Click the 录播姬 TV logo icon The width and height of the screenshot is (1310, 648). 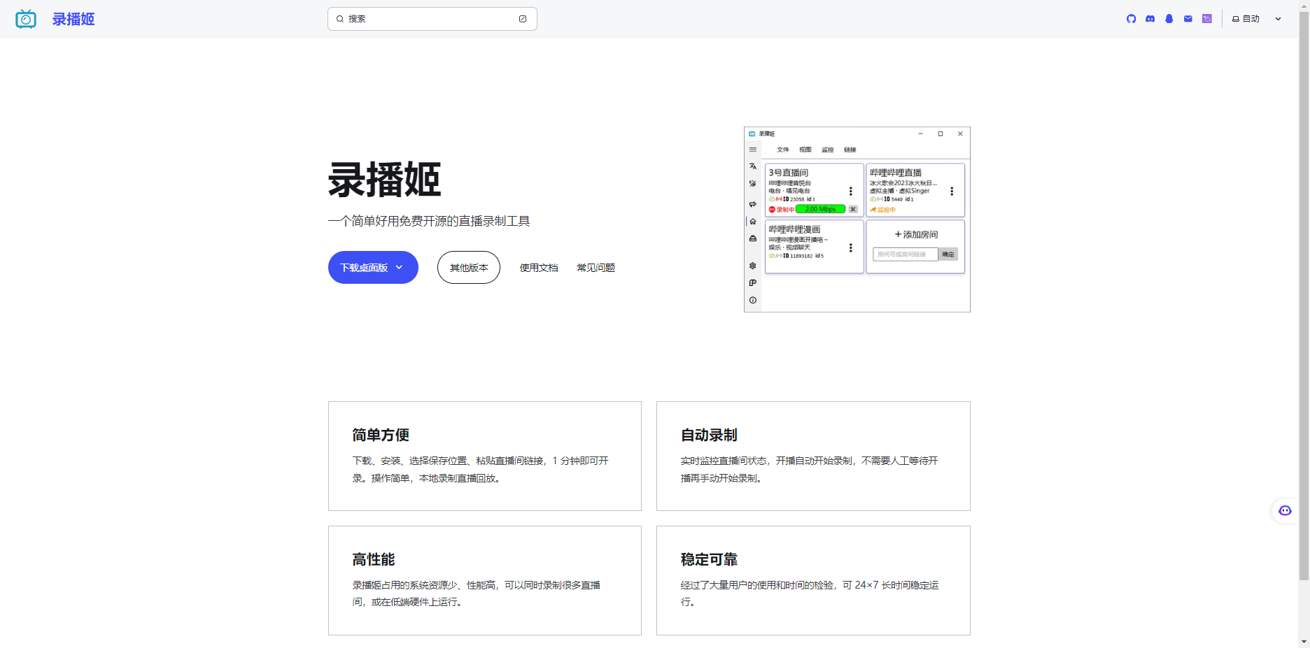coord(26,19)
